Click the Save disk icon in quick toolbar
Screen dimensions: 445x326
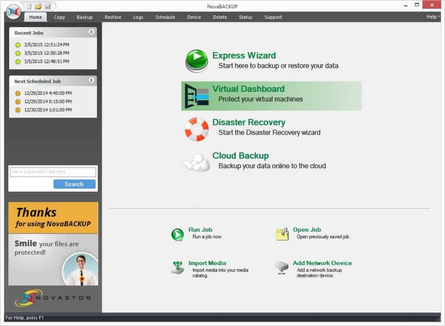coord(48,6)
